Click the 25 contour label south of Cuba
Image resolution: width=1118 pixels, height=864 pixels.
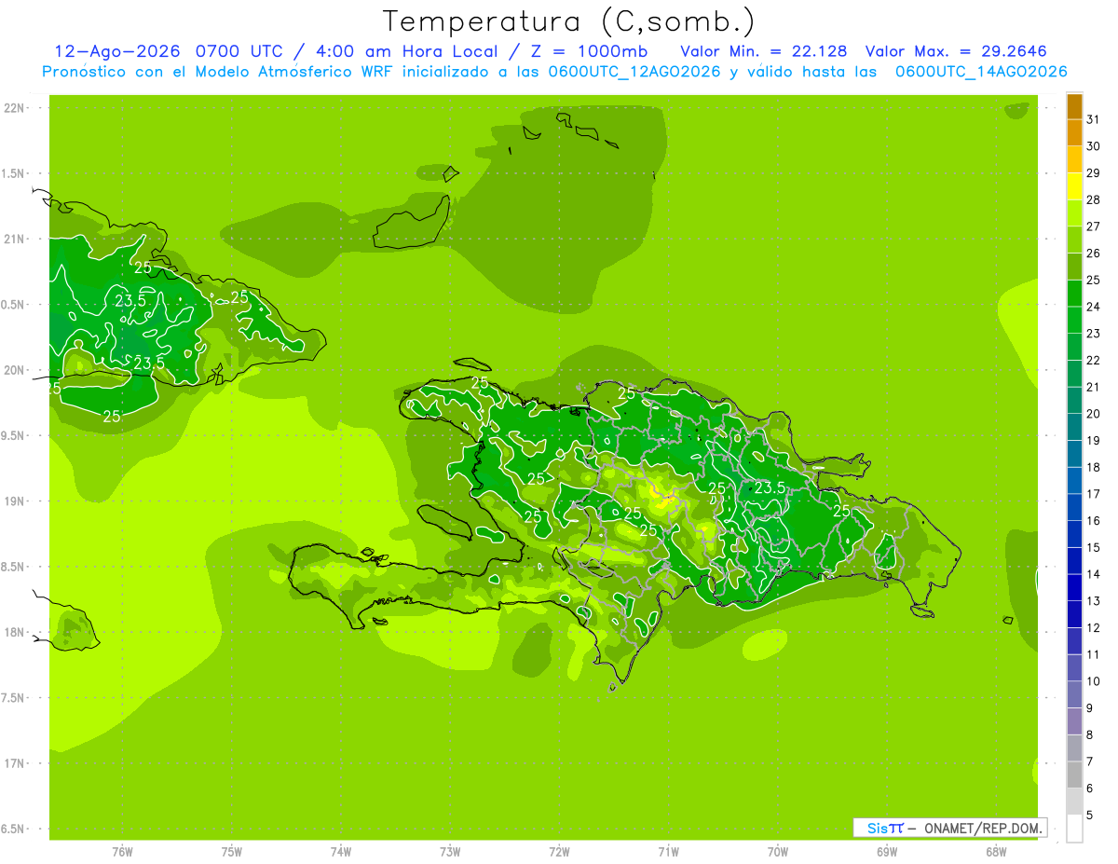tap(112, 416)
